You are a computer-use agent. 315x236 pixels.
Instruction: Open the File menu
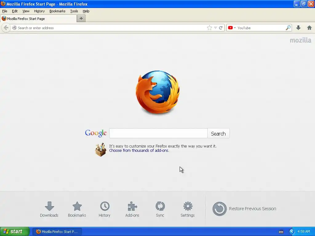5,11
